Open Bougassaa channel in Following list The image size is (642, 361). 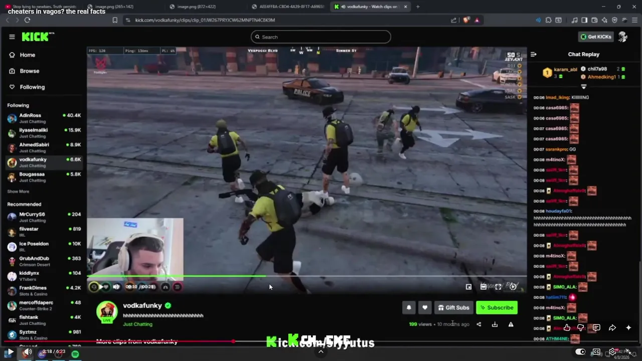point(44,177)
